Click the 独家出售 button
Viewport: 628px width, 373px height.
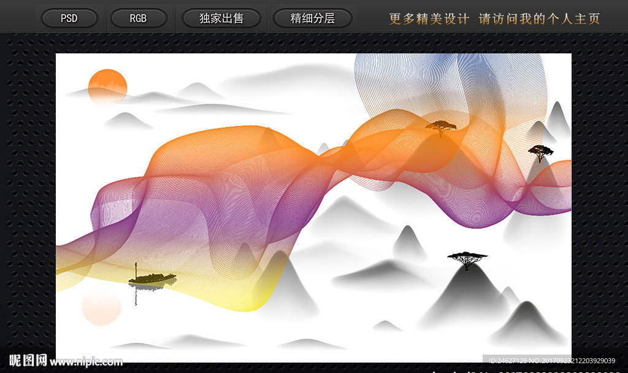(221, 18)
